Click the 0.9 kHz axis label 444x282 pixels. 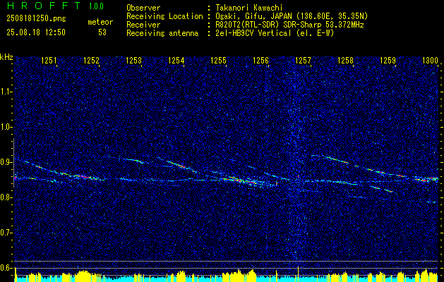pyautogui.click(x=6, y=162)
